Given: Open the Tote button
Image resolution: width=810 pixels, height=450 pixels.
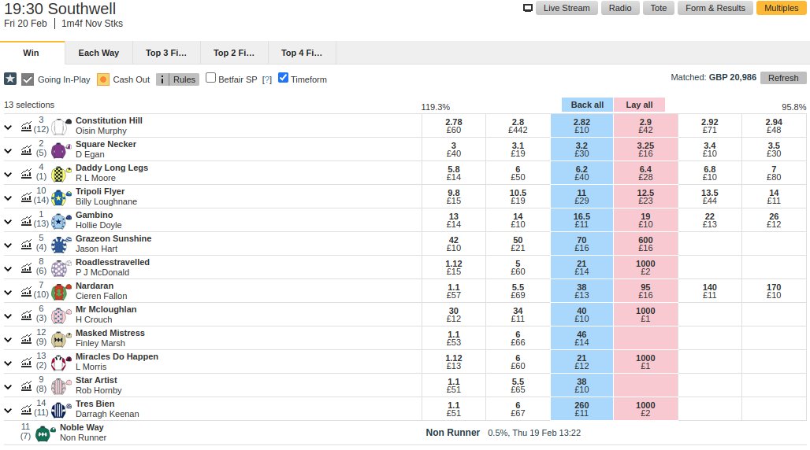Looking at the screenshot, I should [659, 8].
